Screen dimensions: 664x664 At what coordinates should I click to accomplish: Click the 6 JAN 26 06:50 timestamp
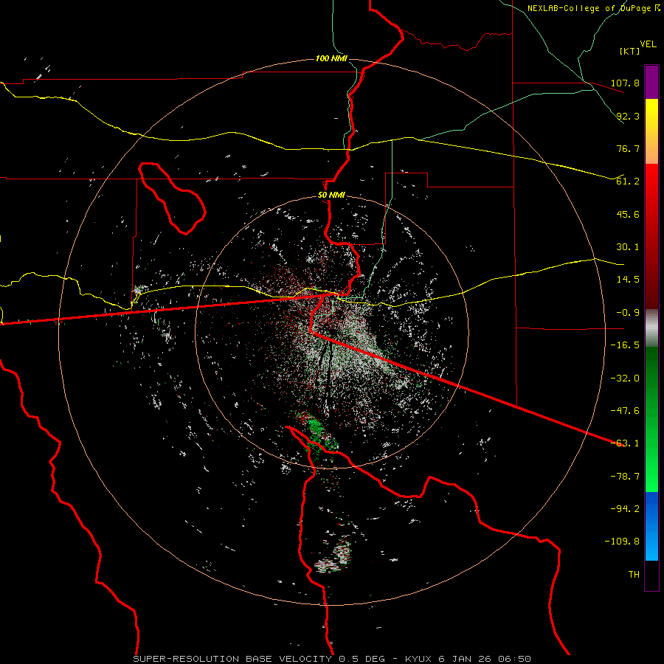point(485,659)
